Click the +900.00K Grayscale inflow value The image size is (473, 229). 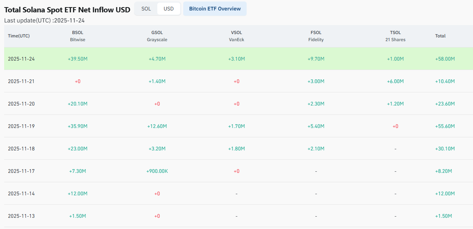coord(157,171)
